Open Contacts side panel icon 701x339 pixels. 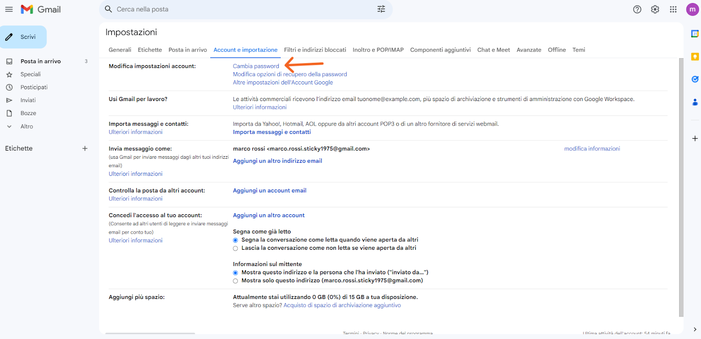[695, 102]
